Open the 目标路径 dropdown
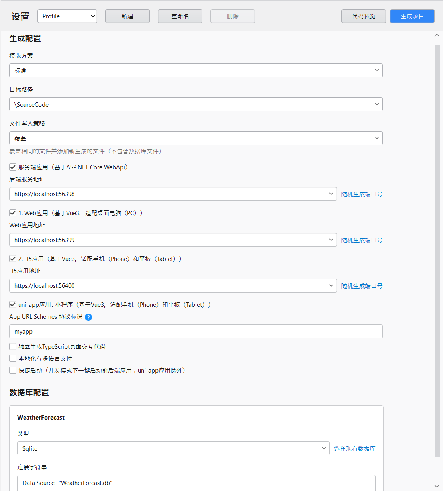443x491 pixels. (x=196, y=104)
